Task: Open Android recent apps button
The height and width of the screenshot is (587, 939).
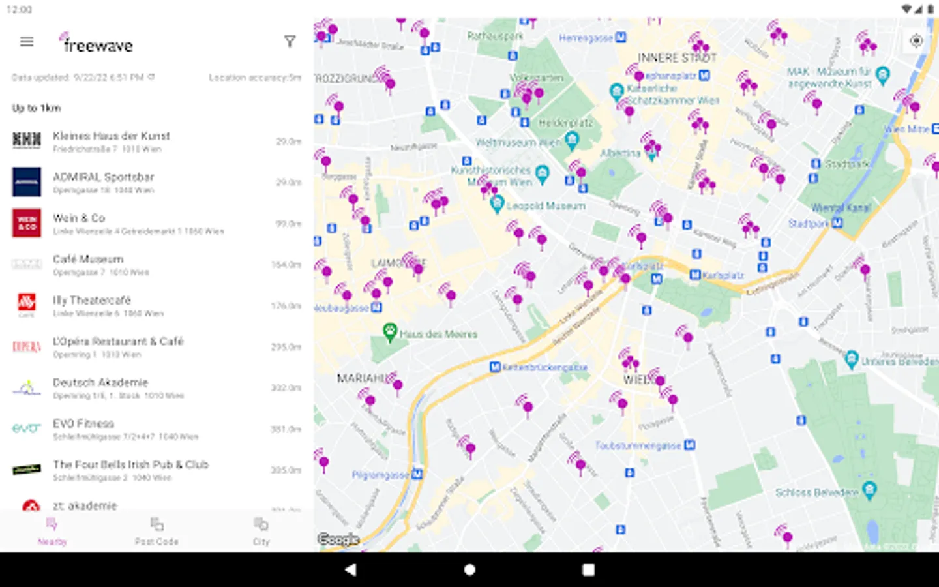Action: pyautogui.click(x=588, y=569)
